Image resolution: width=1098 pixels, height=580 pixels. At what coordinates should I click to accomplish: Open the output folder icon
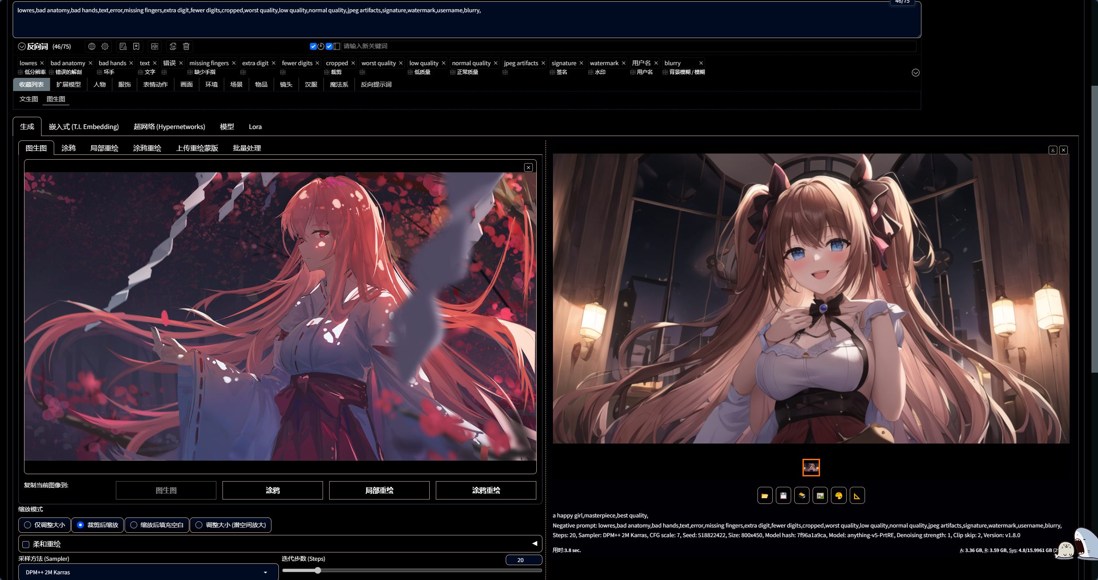pyautogui.click(x=764, y=496)
